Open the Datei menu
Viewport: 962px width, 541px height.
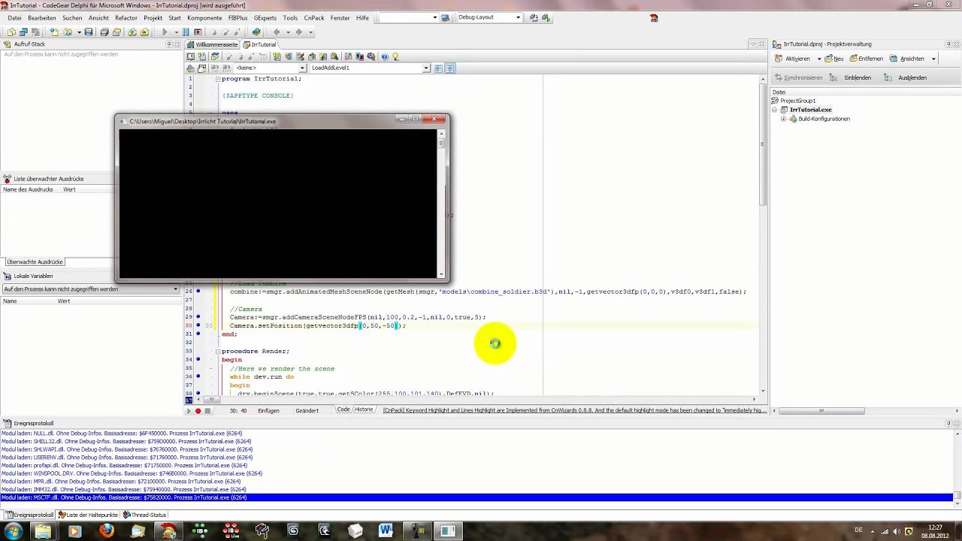[x=14, y=17]
